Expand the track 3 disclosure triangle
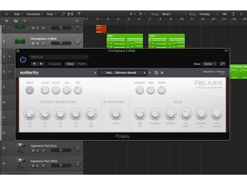 coord(10,57)
